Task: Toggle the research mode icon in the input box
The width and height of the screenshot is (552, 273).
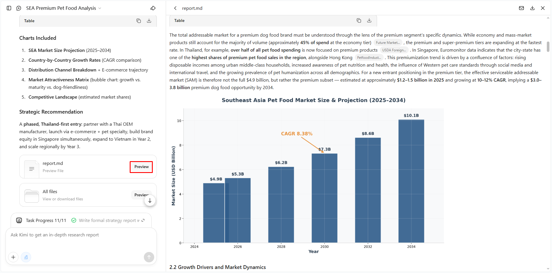Action: click(x=26, y=257)
